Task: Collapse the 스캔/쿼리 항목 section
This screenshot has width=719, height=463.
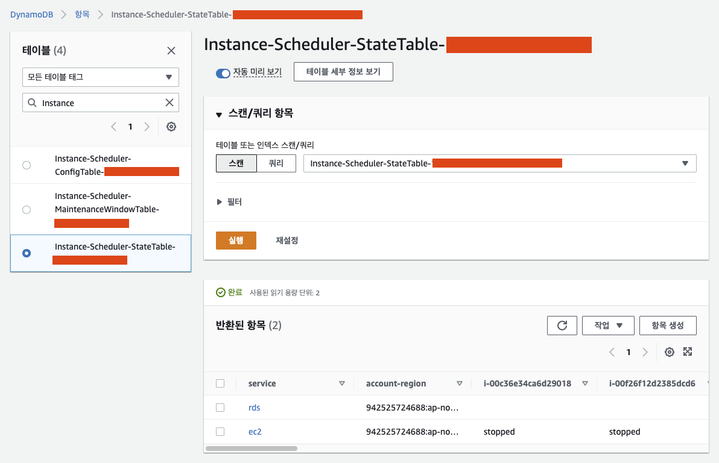Action: [219, 114]
